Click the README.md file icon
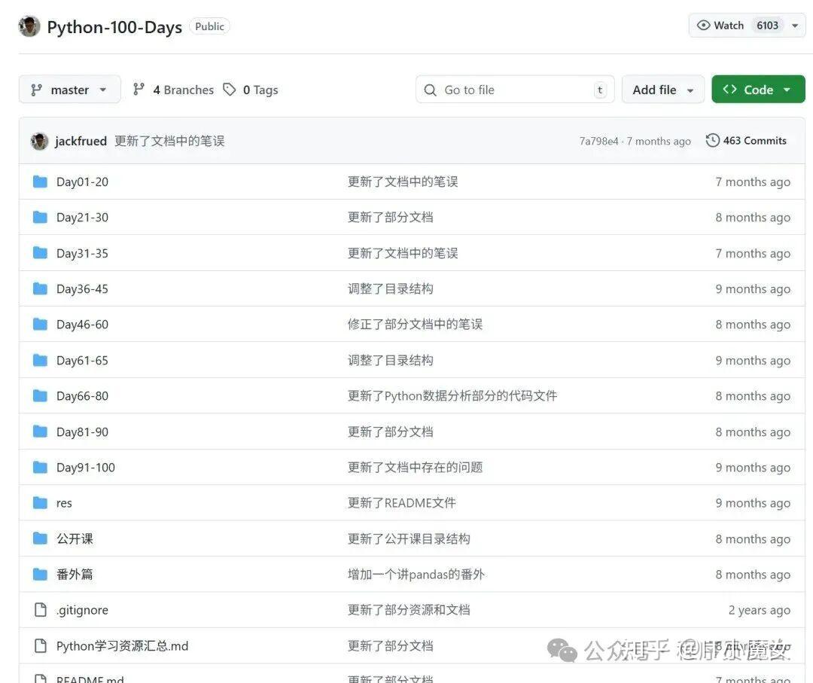813x683 pixels. click(41, 677)
